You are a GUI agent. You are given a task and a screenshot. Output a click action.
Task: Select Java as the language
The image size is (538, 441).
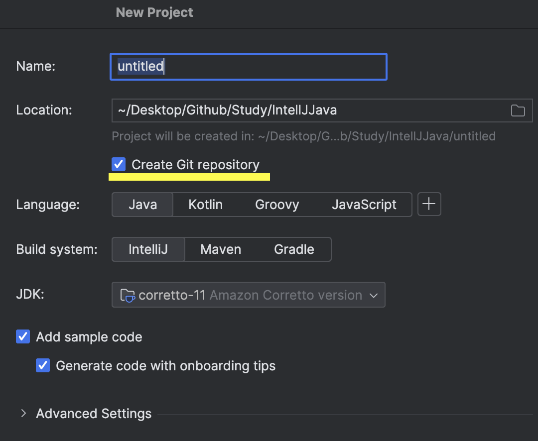pos(142,205)
